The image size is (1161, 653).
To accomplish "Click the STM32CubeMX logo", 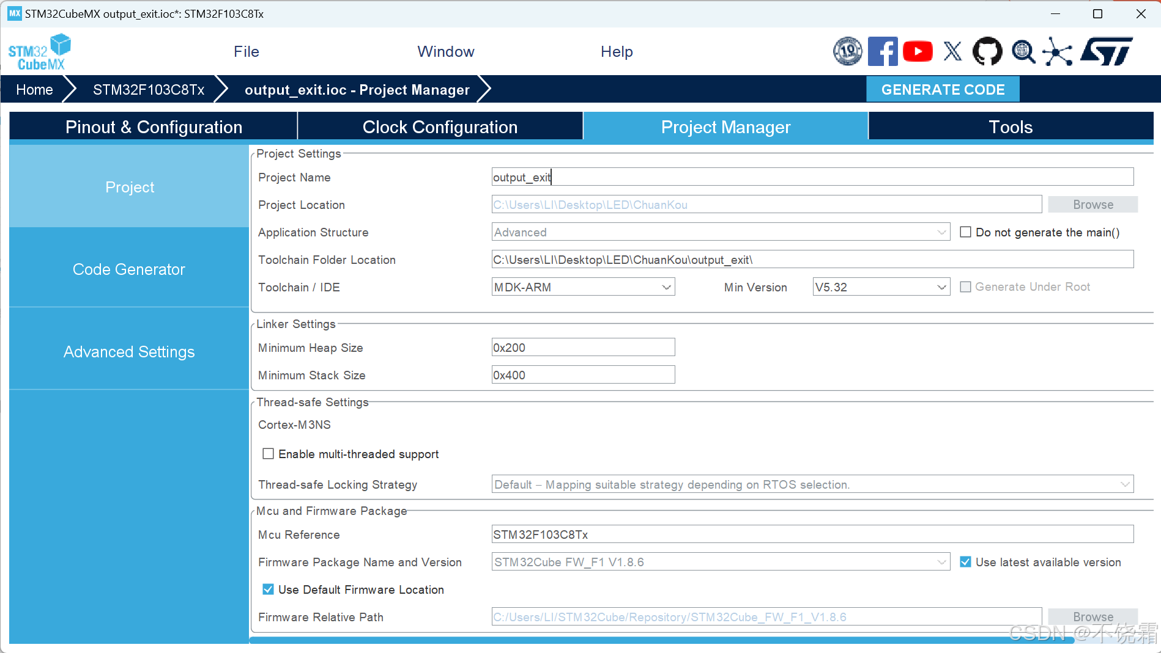I will pyautogui.click(x=40, y=52).
